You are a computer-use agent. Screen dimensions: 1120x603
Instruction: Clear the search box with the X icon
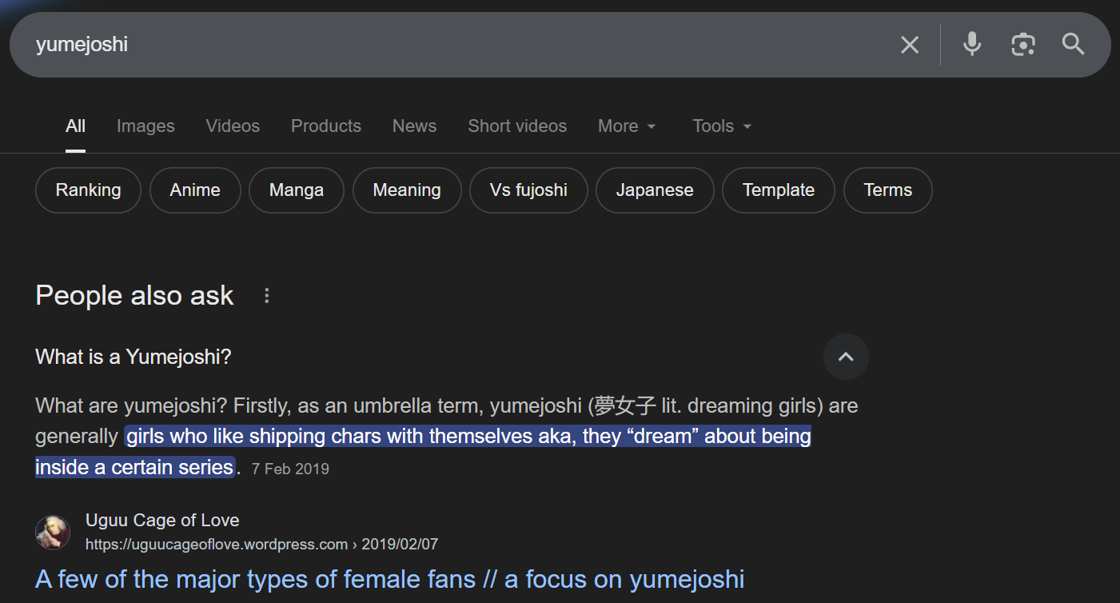click(x=910, y=45)
